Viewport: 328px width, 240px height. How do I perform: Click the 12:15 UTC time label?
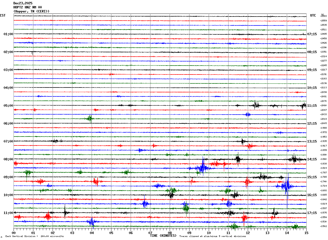[x=312, y=124]
